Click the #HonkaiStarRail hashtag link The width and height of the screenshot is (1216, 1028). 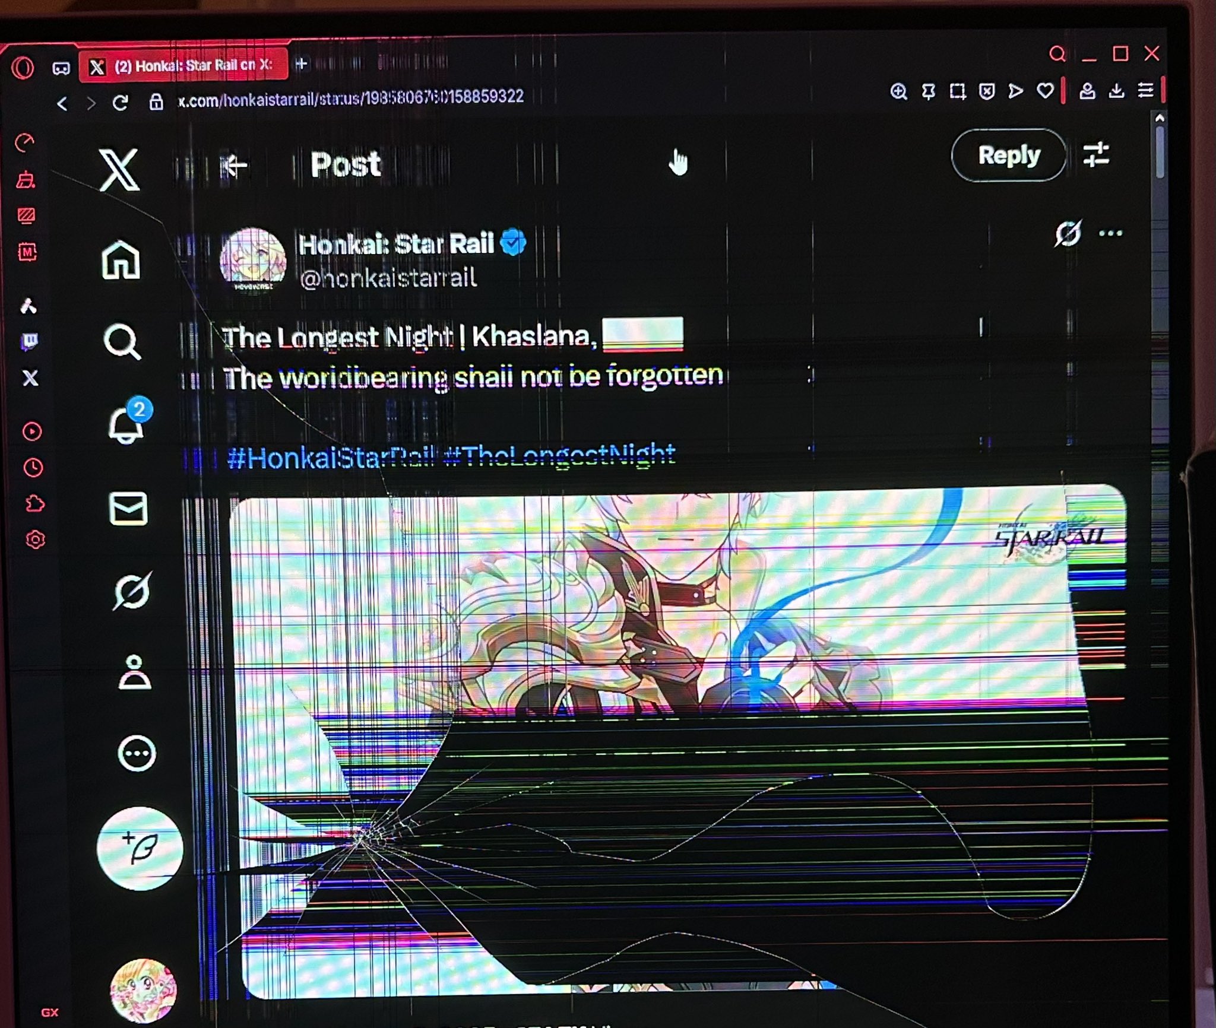[330, 458]
